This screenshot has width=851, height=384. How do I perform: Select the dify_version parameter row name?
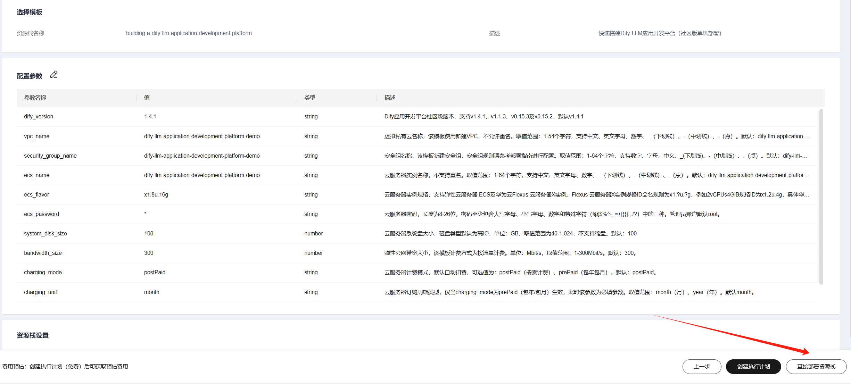pos(39,117)
